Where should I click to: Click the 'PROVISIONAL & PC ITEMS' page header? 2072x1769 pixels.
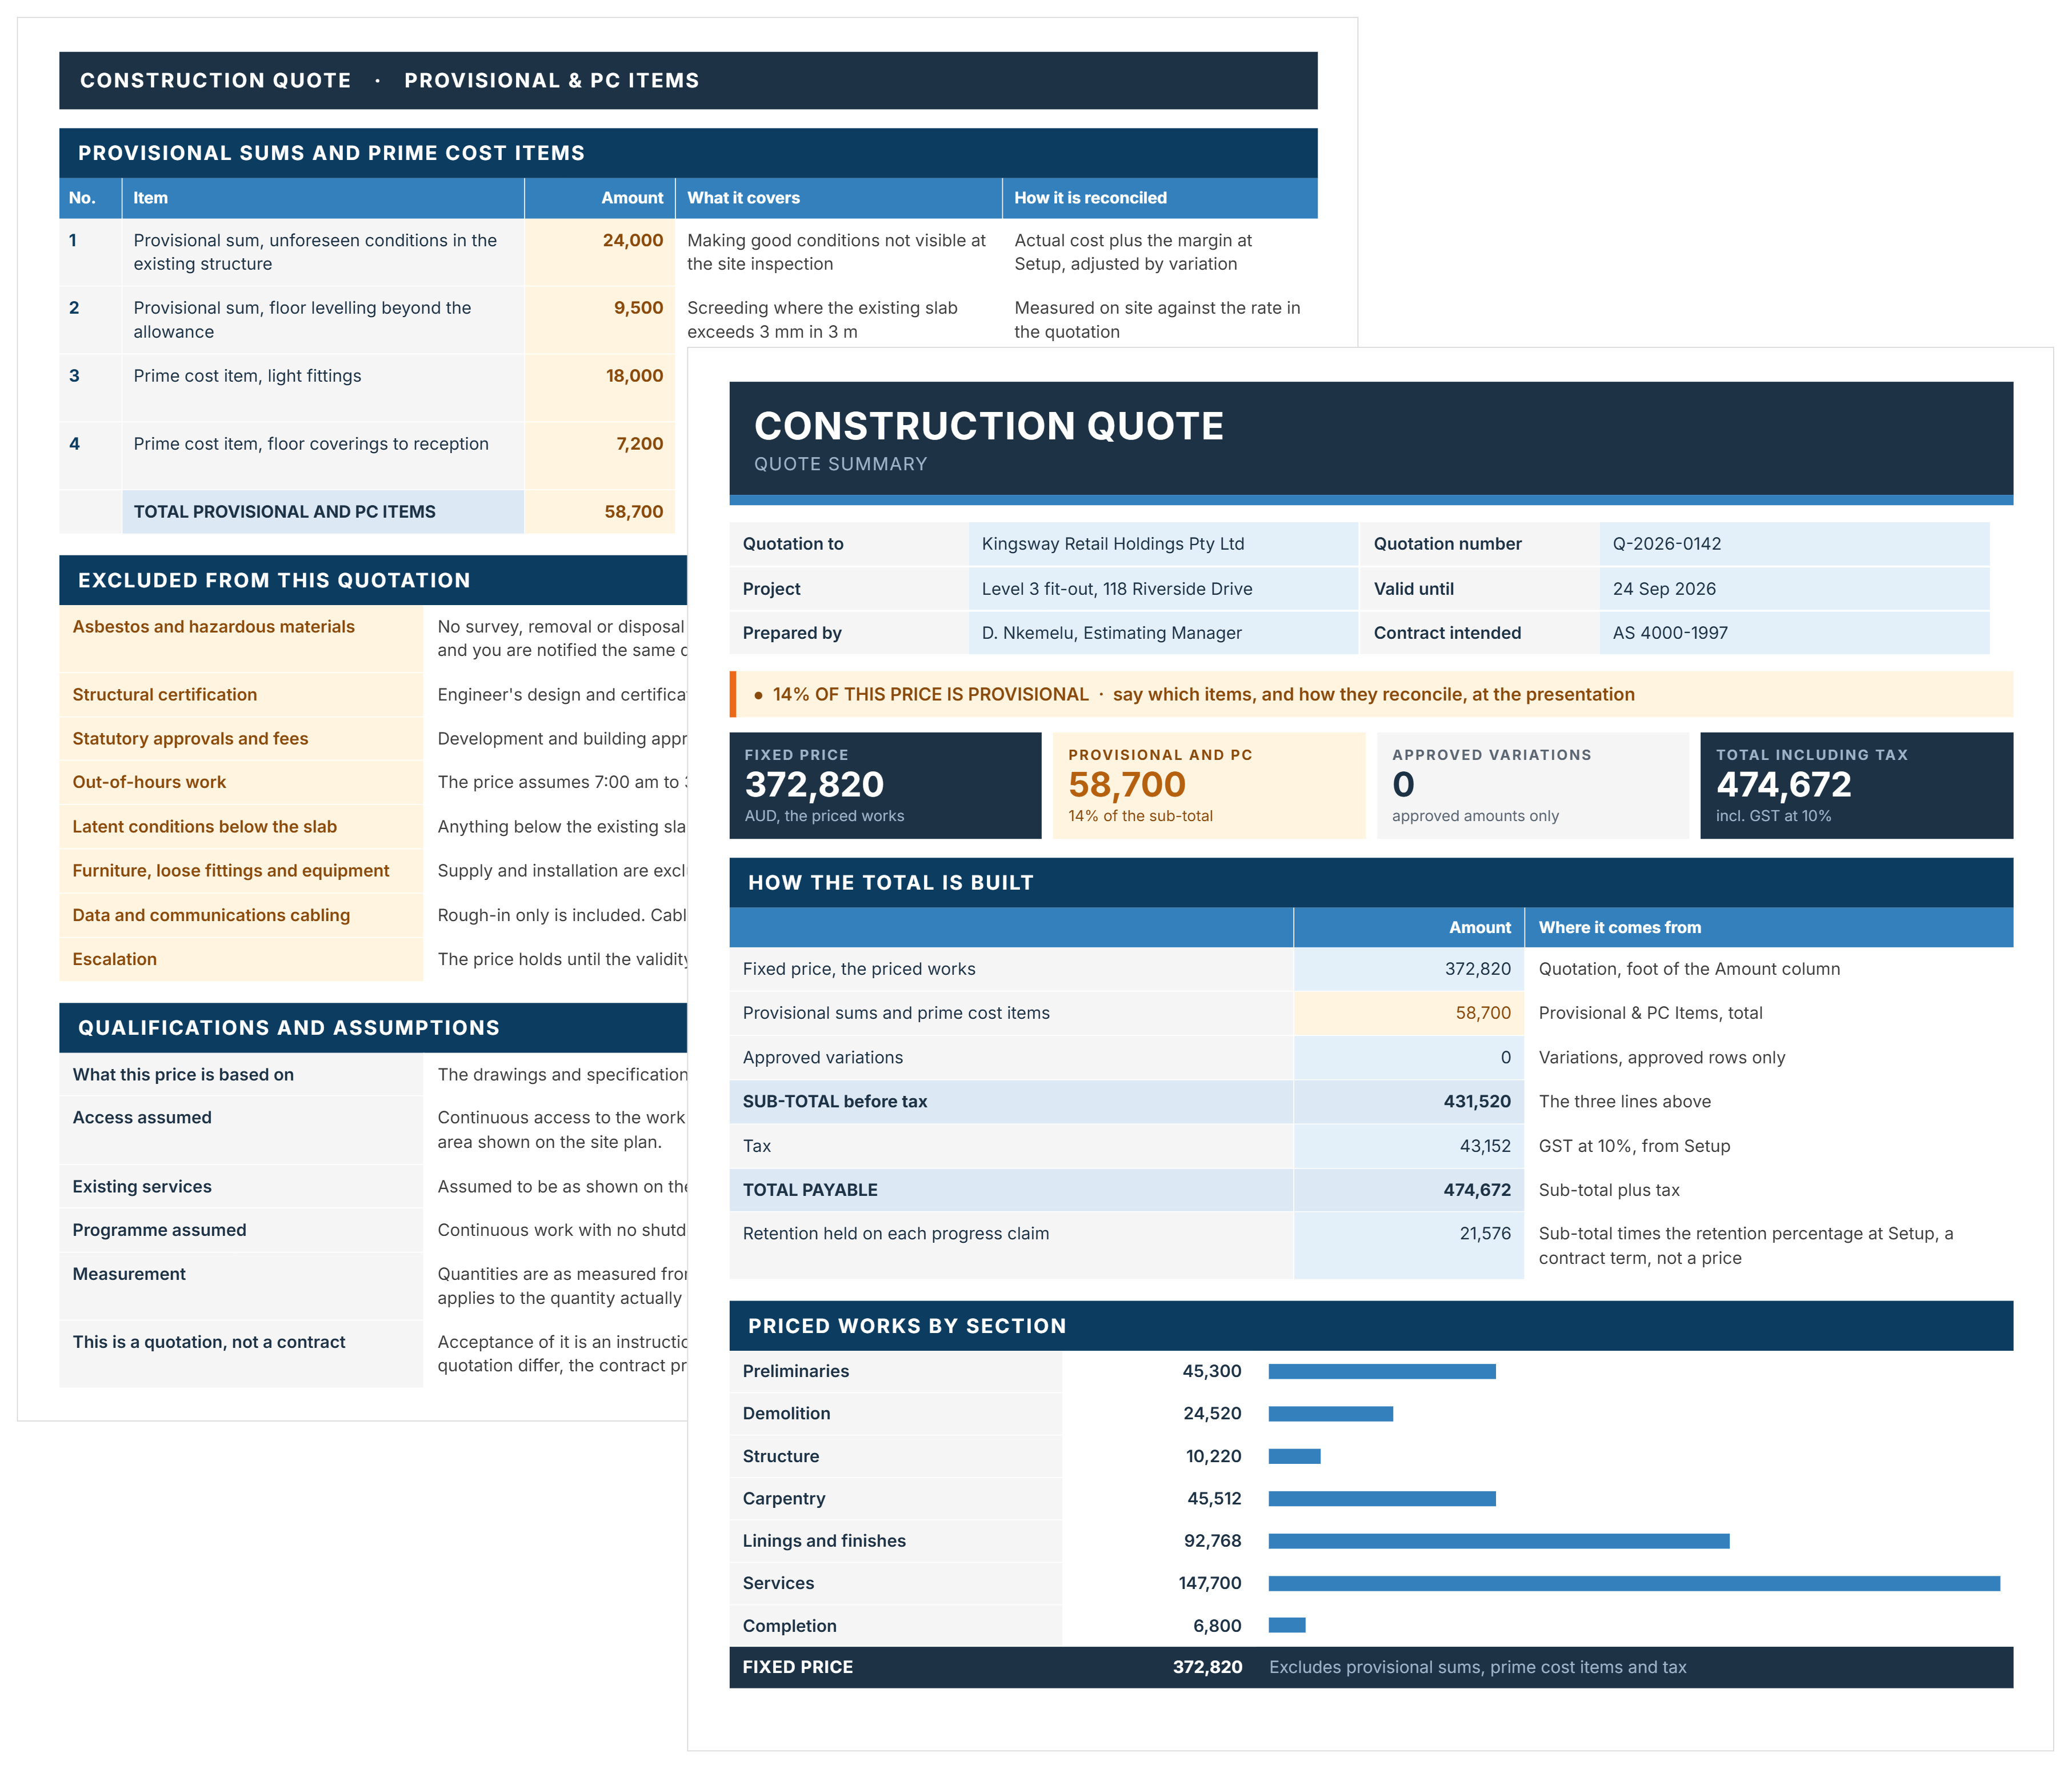pos(551,81)
